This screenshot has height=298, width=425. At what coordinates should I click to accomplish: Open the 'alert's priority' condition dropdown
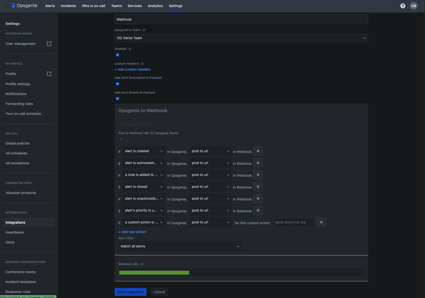click(144, 211)
